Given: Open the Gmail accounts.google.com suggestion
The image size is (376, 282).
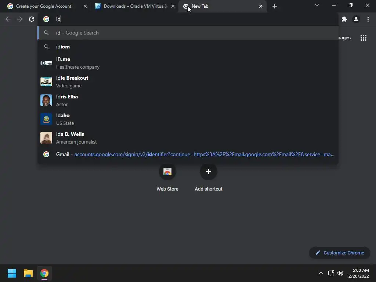Looking at the screenshot, I should click(x=188, y=155).
